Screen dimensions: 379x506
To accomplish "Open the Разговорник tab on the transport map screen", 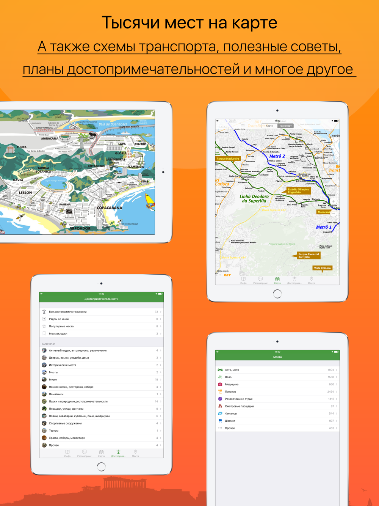I will pos(260,280).
